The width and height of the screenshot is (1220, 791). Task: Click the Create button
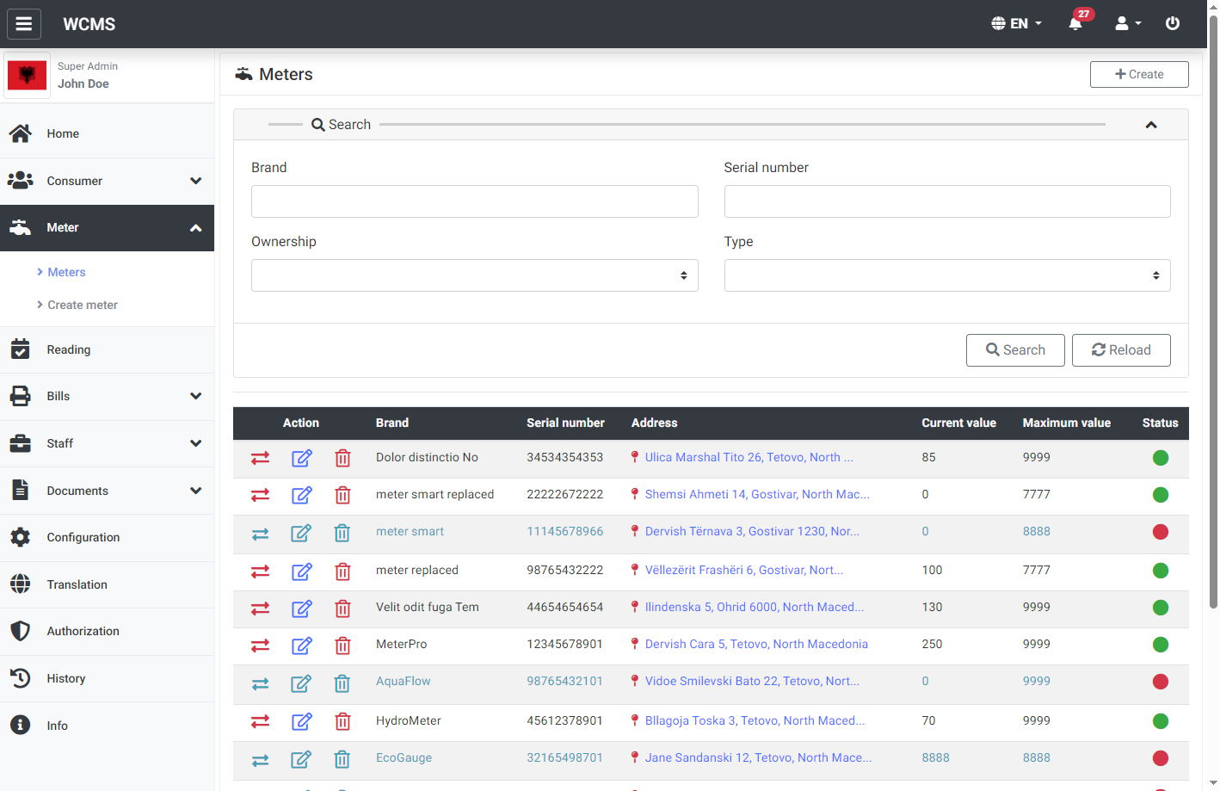pyautogui.click(x=1139, y=74)
